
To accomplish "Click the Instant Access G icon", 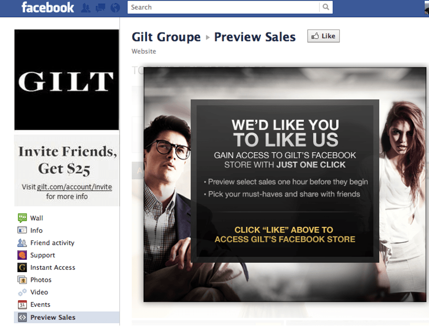I will [22, 267].
